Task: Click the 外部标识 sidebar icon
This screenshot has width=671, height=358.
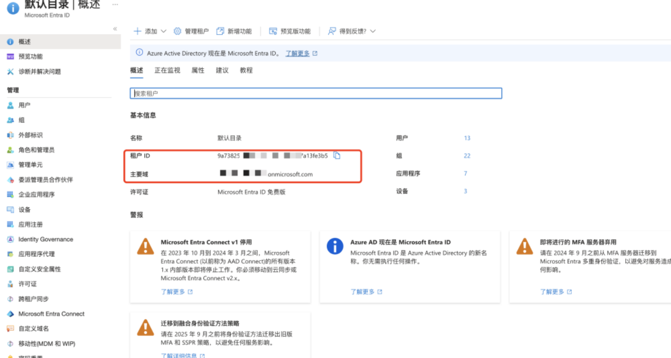Action: (x=10, y=135)
